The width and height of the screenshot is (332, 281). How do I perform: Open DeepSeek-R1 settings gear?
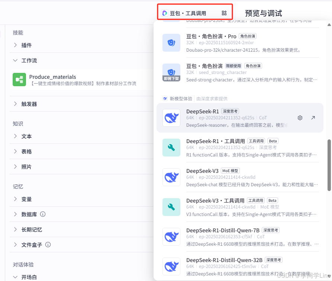pos(300,118)
